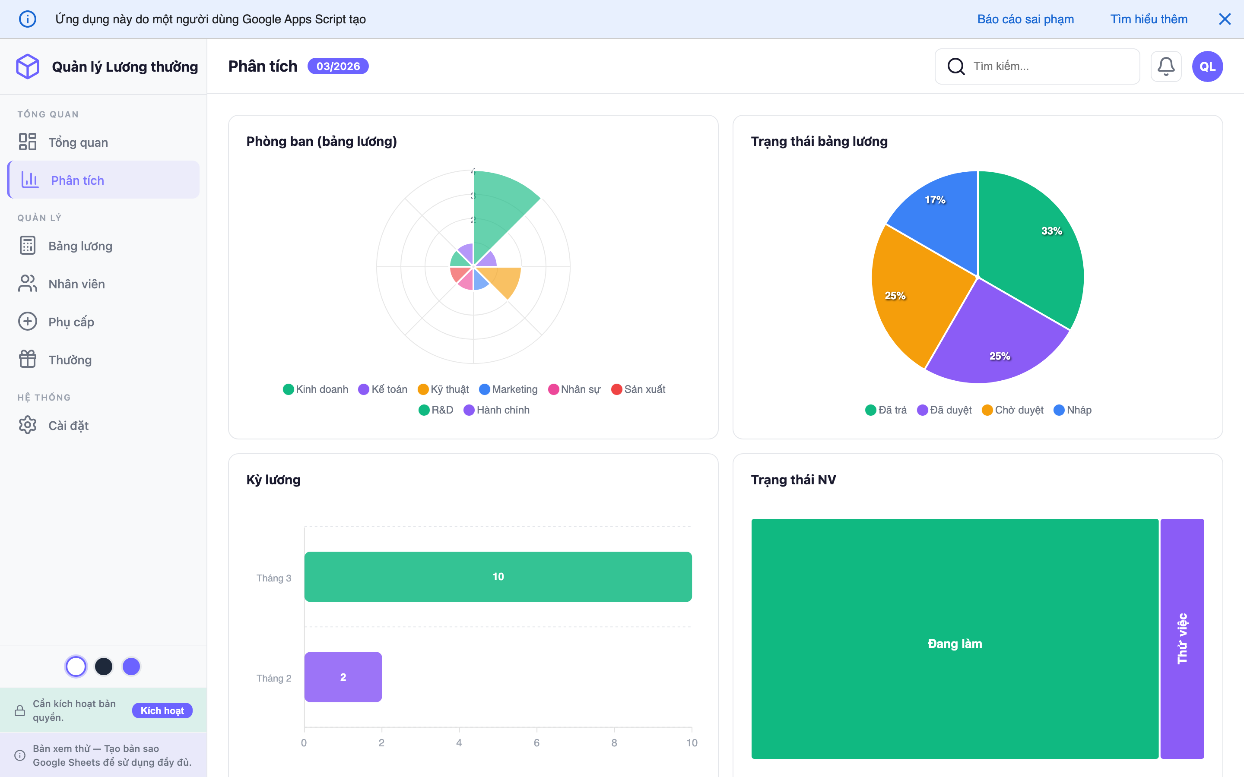Open the Báo cáo sai phạm link
The width and height of the screenshot is (1244, 777).
pyautogui.click(x=1025, y=19)
